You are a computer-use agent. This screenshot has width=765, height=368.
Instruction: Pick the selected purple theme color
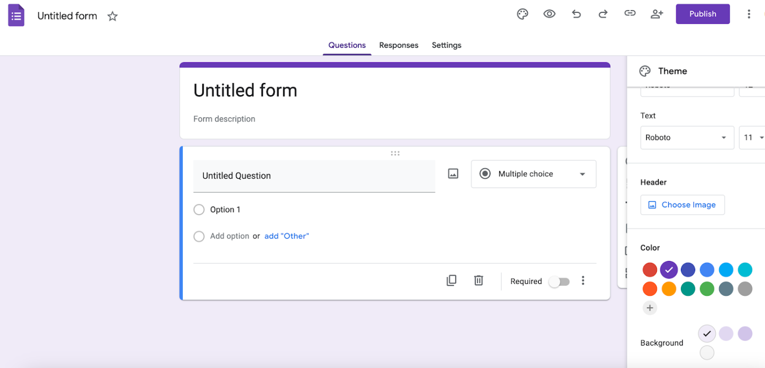[x=669, y=270]
